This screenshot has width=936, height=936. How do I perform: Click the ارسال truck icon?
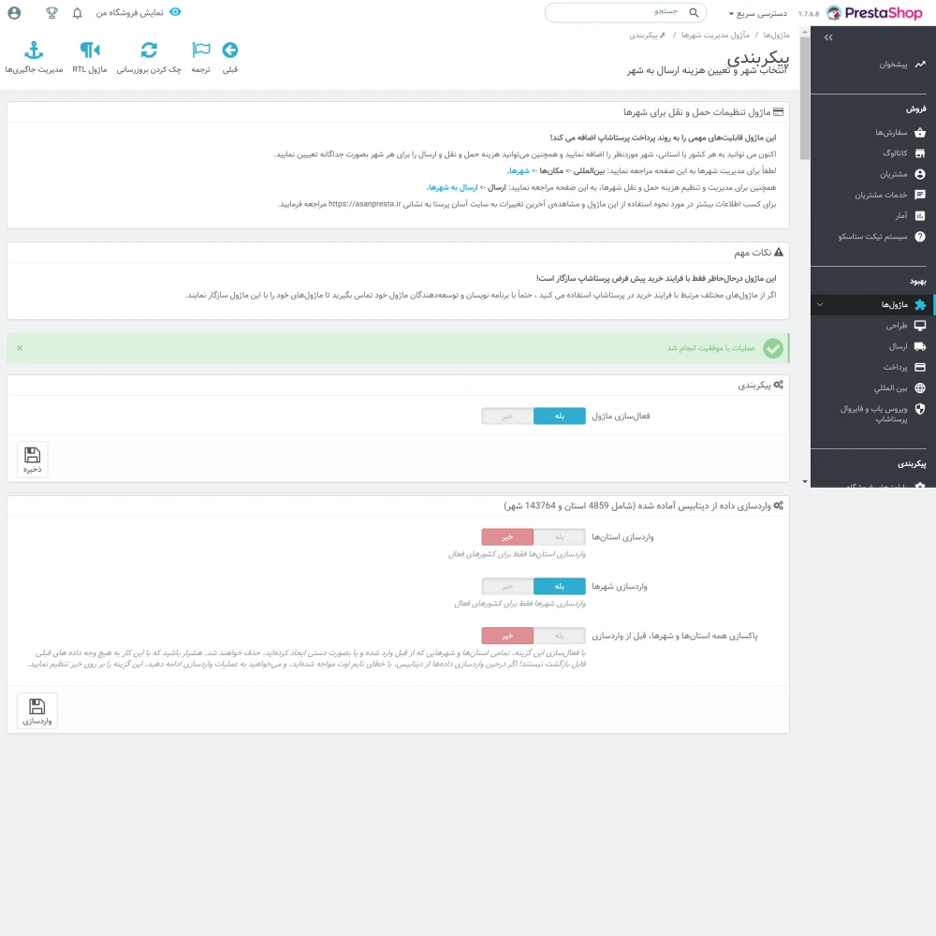pos(920,346)
